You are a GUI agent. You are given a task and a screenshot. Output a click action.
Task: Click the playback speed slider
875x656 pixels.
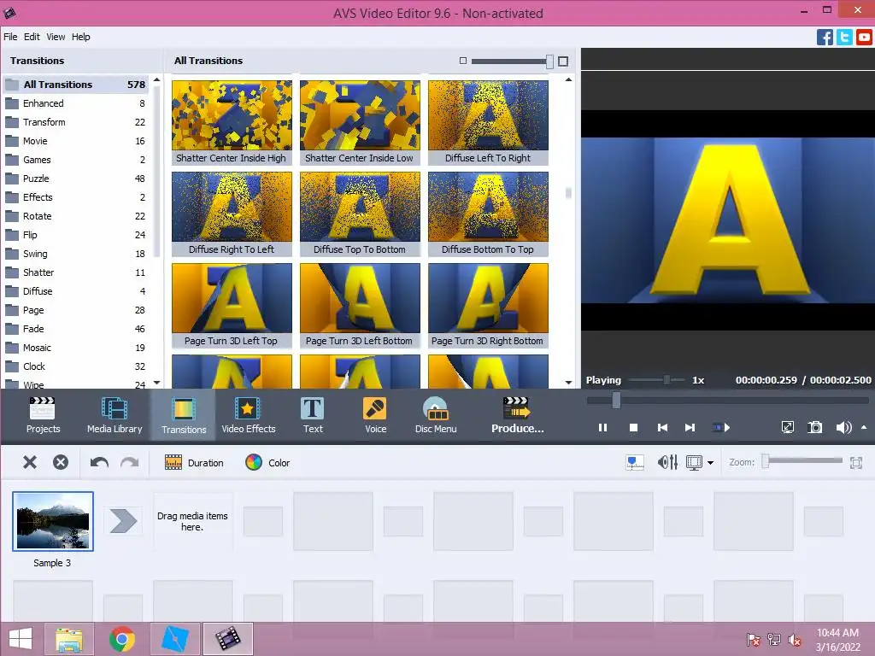[x=656, y=380]
